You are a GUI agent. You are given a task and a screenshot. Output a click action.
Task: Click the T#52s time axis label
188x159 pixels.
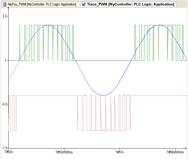tap(9, 152)
